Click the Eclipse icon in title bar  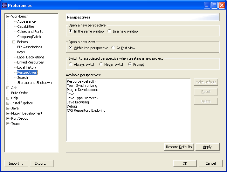pos(4,5)
